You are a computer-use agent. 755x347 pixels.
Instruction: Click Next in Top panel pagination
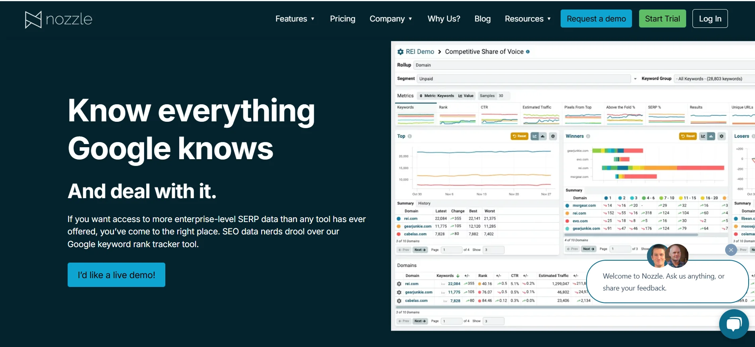420,250
